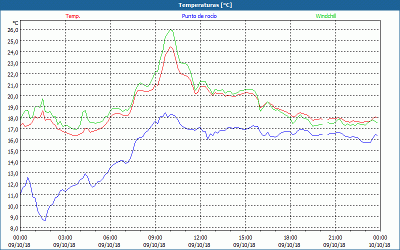This screenshot has width=400, height=250.
Task: Click the 09:00 time axis label
Action: click(x=155, y=238)
